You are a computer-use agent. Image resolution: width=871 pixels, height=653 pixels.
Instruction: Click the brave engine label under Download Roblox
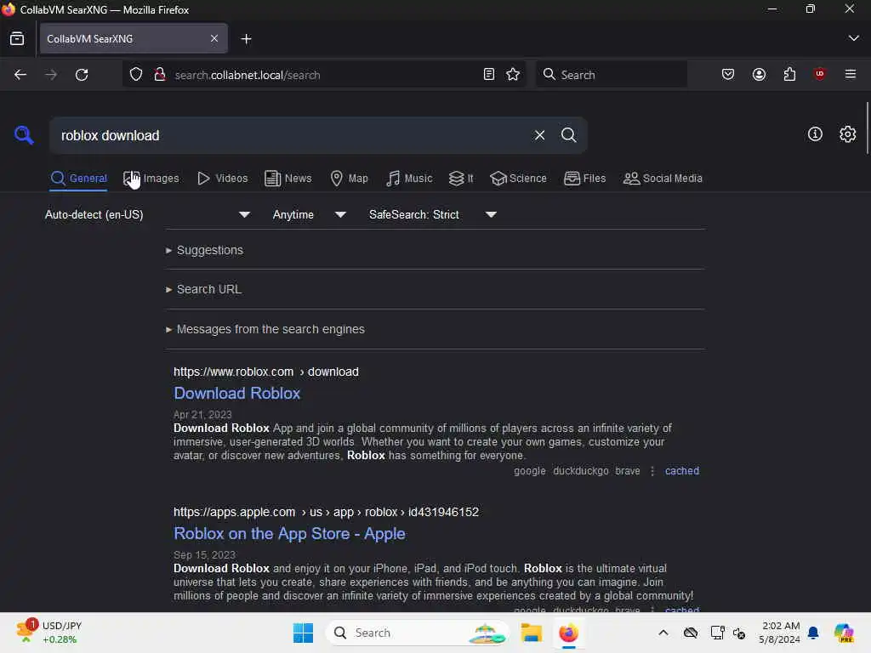627,471
